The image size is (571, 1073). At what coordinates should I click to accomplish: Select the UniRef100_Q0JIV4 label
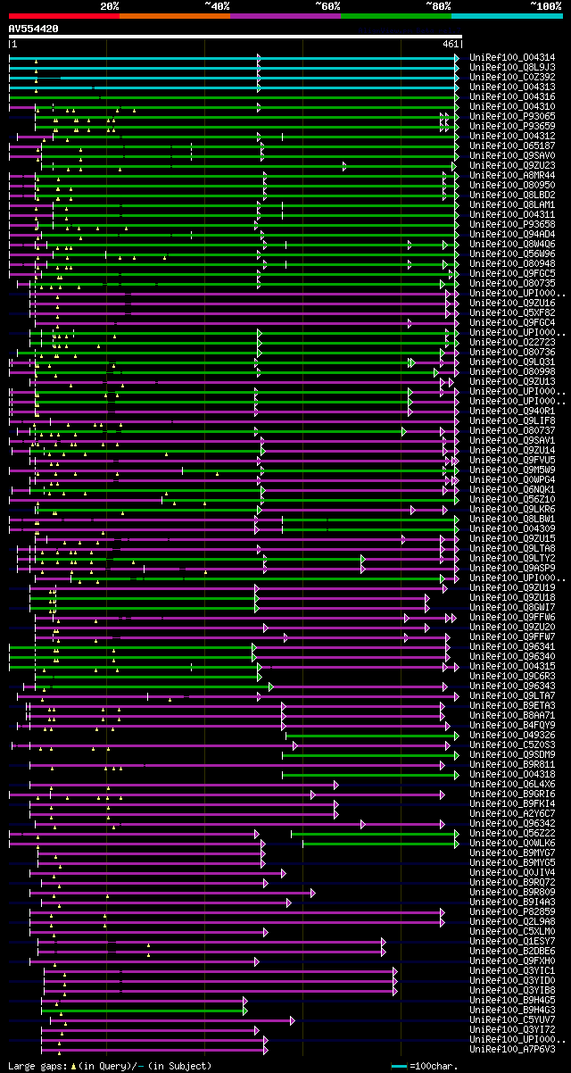512,872
